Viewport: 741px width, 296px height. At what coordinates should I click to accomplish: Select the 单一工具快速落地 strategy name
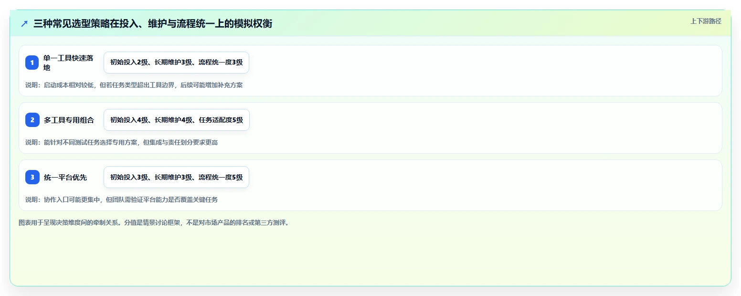click(x=68, y=63)
